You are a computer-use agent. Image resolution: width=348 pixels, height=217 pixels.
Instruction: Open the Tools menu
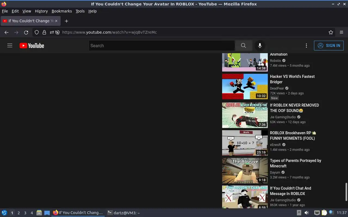click(80, 11)
